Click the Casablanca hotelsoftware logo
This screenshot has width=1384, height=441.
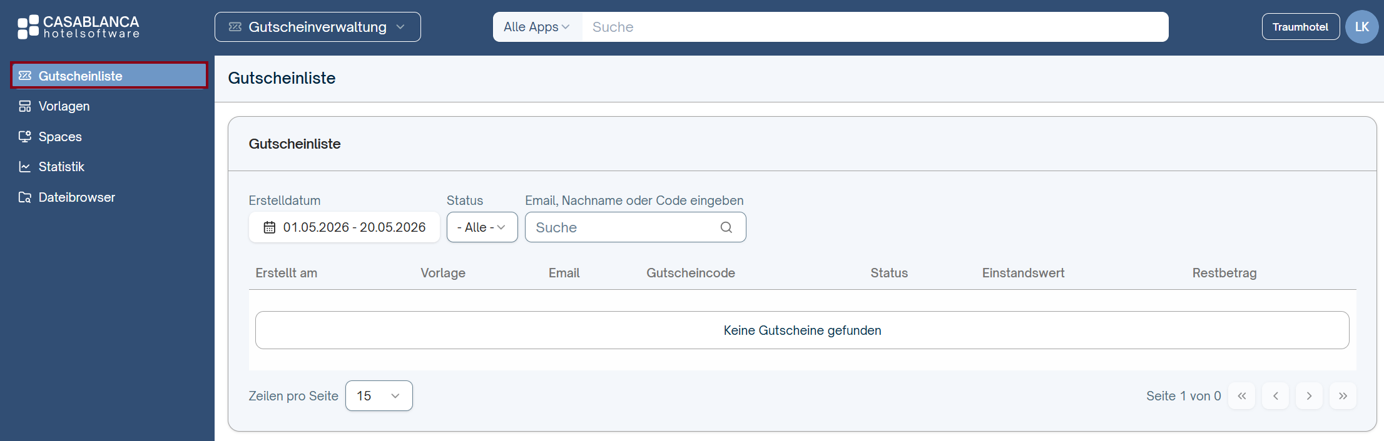click(x=78, y=27)
